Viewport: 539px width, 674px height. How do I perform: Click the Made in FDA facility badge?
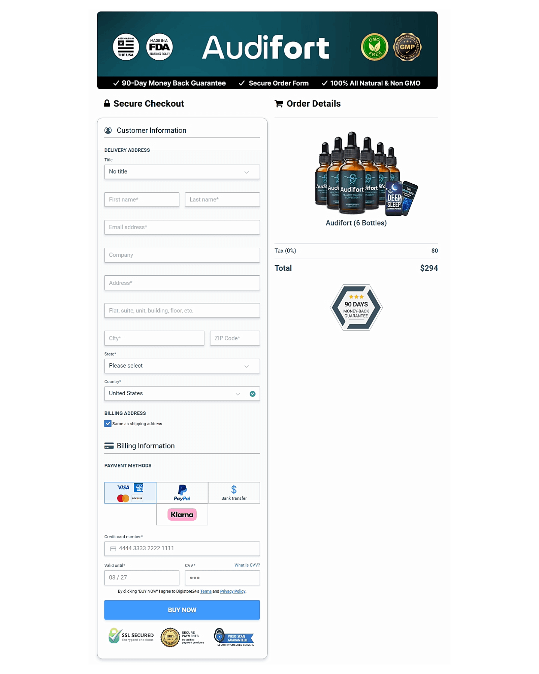(x=159, y=47)
